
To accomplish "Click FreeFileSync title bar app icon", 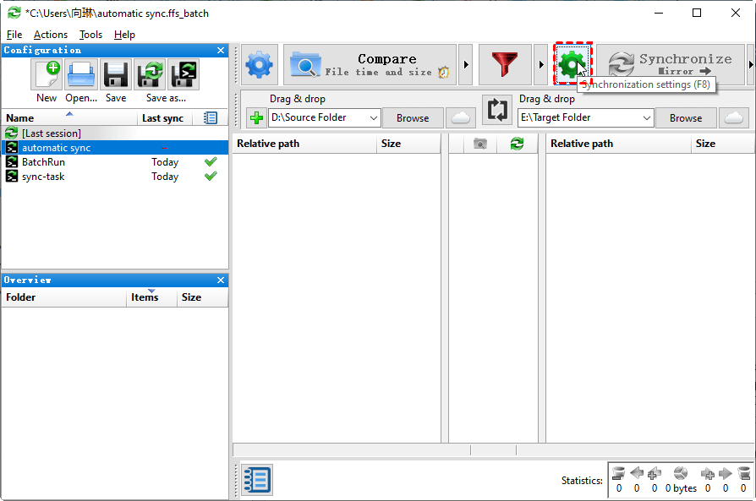I will [14, 13].
